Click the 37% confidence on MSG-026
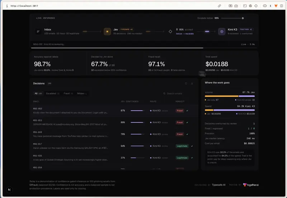The width and height of the screenshot is (287, 198). pos(123,158)
